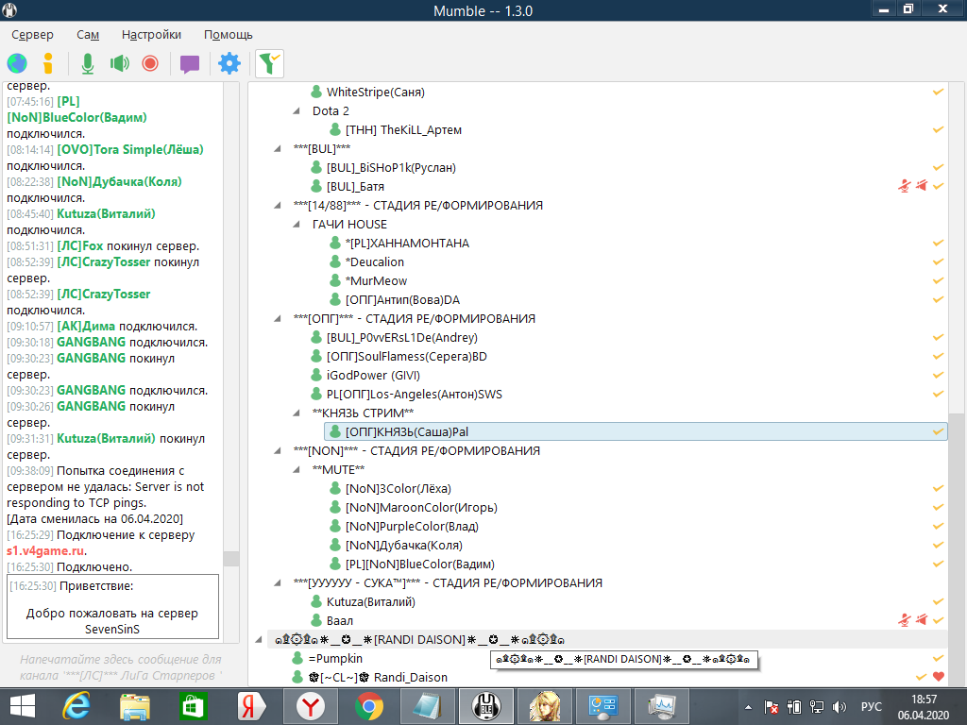967x725 pixels.
Task: Toggle microphone mute in toolbar
Action: pyautogui.click(x=88, y=63)
